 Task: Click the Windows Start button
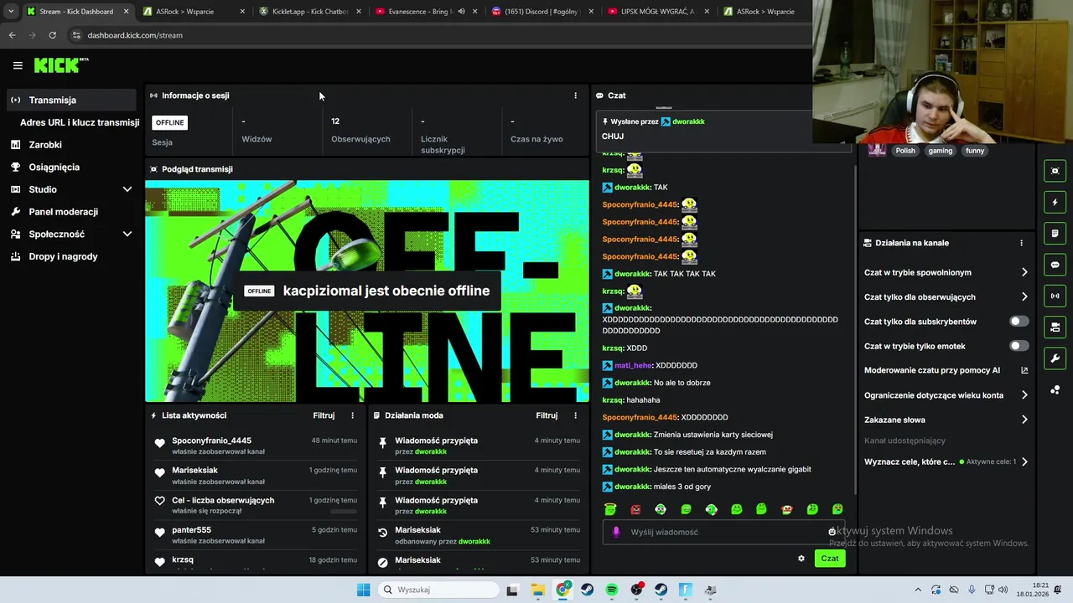363,590
